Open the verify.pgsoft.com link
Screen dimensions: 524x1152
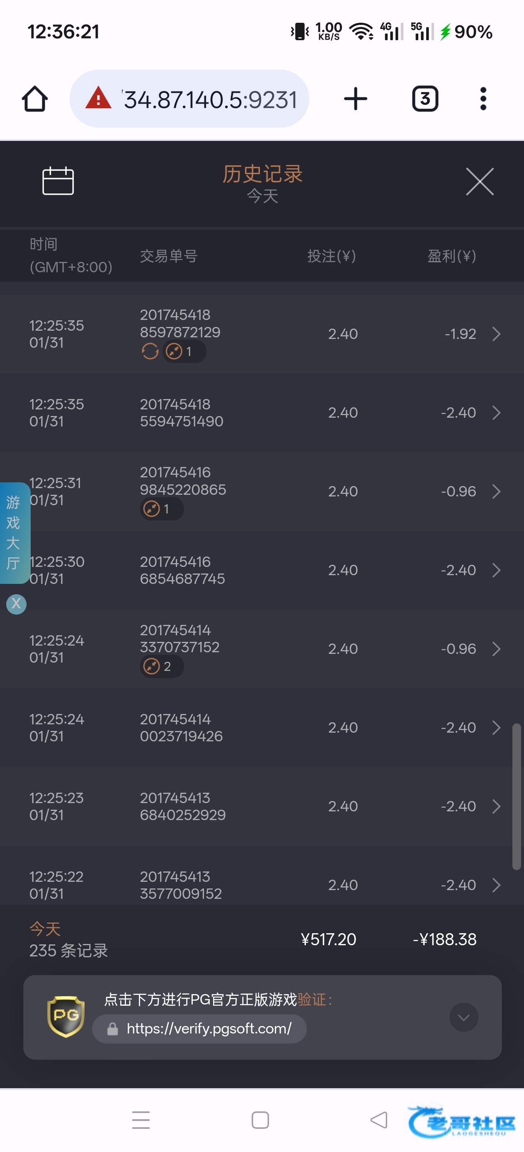(209, 1029)
